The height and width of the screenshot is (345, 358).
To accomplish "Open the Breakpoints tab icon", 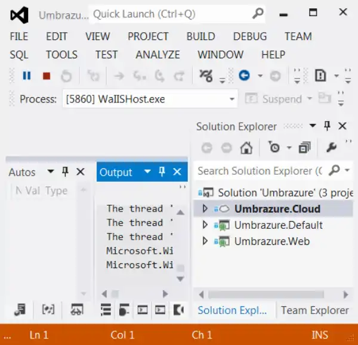I will click(x=124, y=310).
